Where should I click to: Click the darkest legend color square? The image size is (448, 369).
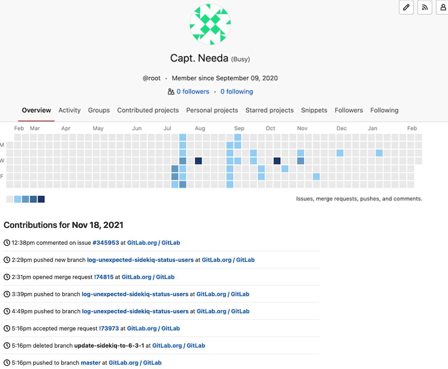[x=41, y=199]
